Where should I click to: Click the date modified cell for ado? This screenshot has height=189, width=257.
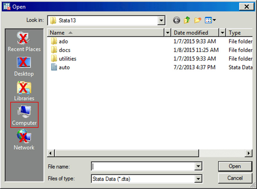(195, 41)
